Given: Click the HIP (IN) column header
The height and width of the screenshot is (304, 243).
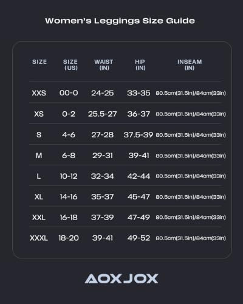Looking at the screenshot, I should pos(140,64).
